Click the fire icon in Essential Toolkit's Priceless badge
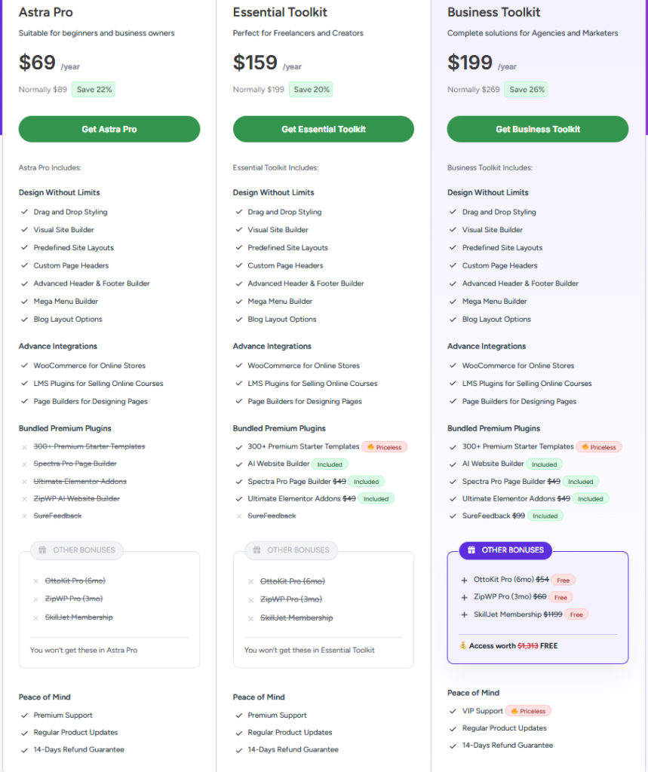Viewport: 648px width, 772px height. (x=370, y=447)
